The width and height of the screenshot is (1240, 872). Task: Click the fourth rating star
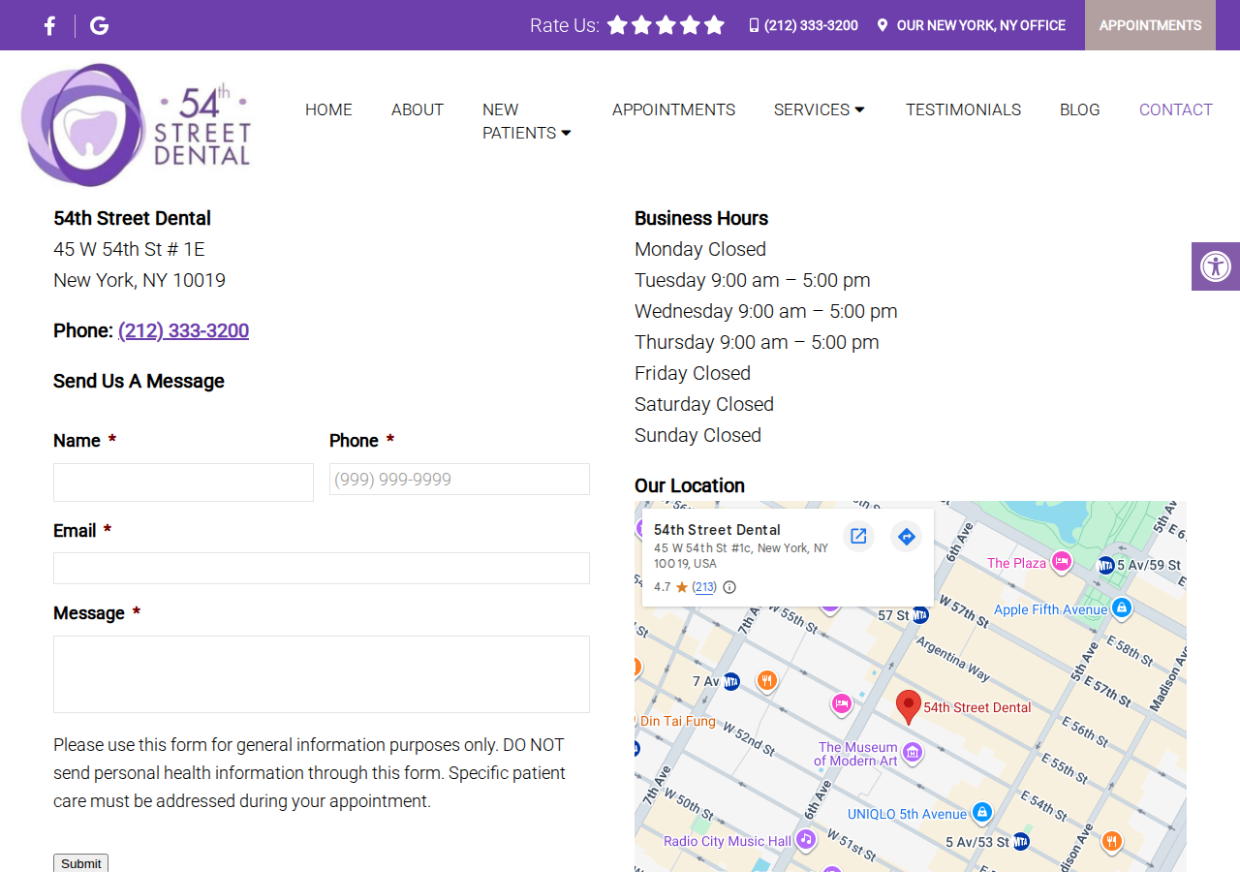pyautogui.click(x=690, y=25)
